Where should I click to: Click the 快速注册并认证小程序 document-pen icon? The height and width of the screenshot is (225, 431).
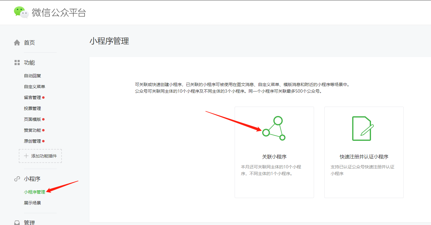363,128
